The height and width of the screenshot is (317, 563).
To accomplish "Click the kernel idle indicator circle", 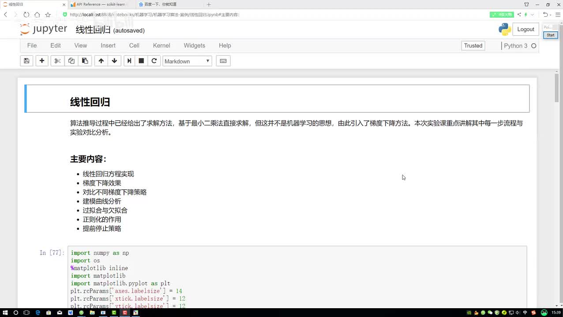I will 533,46.
